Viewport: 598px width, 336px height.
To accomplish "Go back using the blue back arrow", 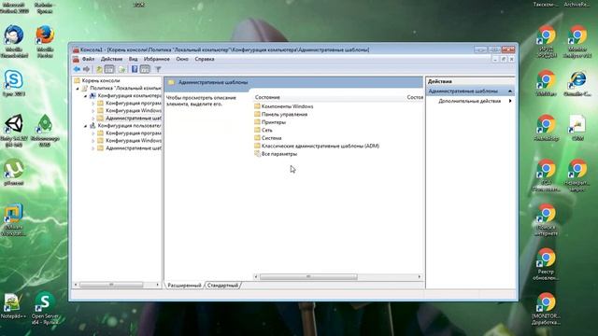I will 77,69.
